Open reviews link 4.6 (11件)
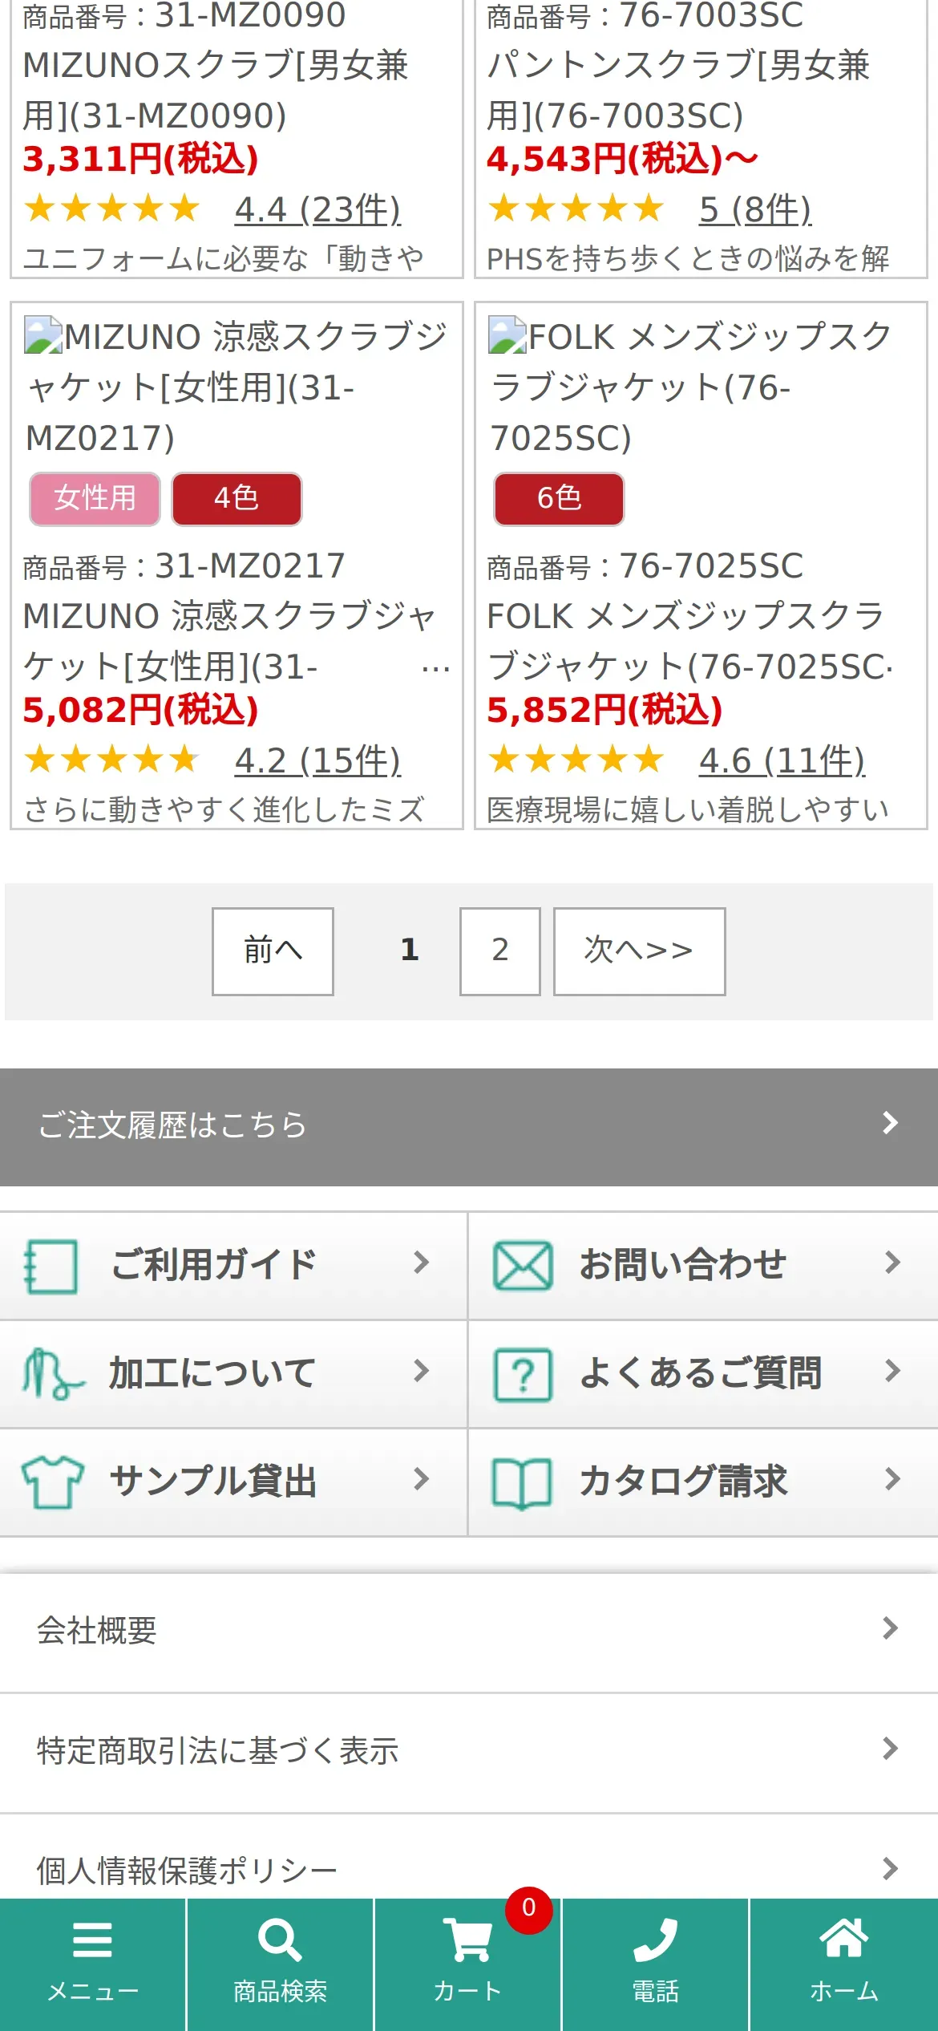Viewport: 938px width, 2031px height. point(782,760)
